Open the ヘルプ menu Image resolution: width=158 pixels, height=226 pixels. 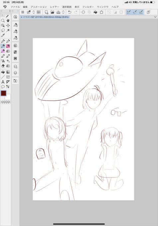[115, 7]
